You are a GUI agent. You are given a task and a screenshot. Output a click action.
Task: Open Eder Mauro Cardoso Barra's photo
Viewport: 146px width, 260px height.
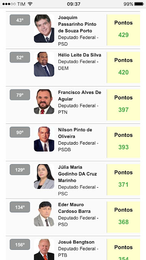44,214
